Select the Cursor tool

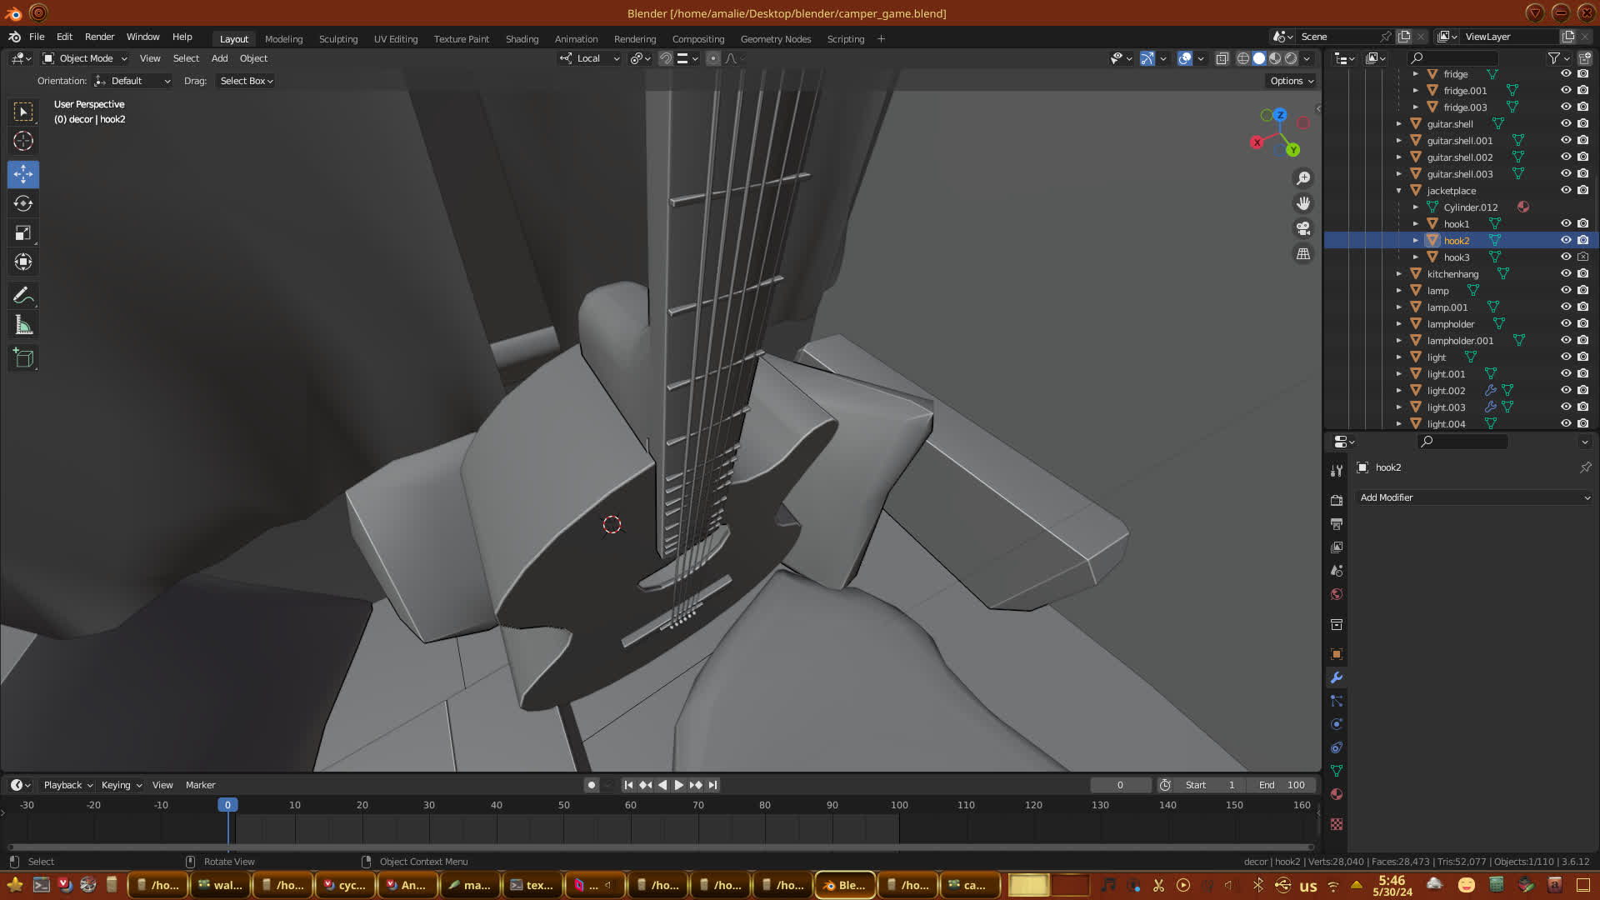(23, 141)
